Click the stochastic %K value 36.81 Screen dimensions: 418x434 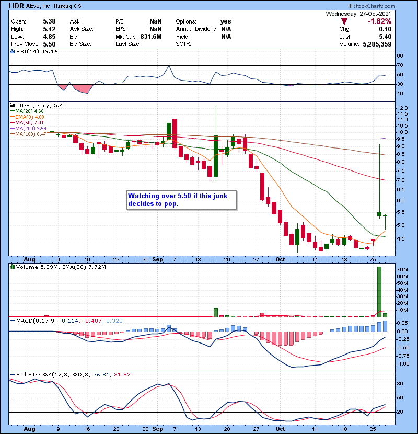pos(101,374)
